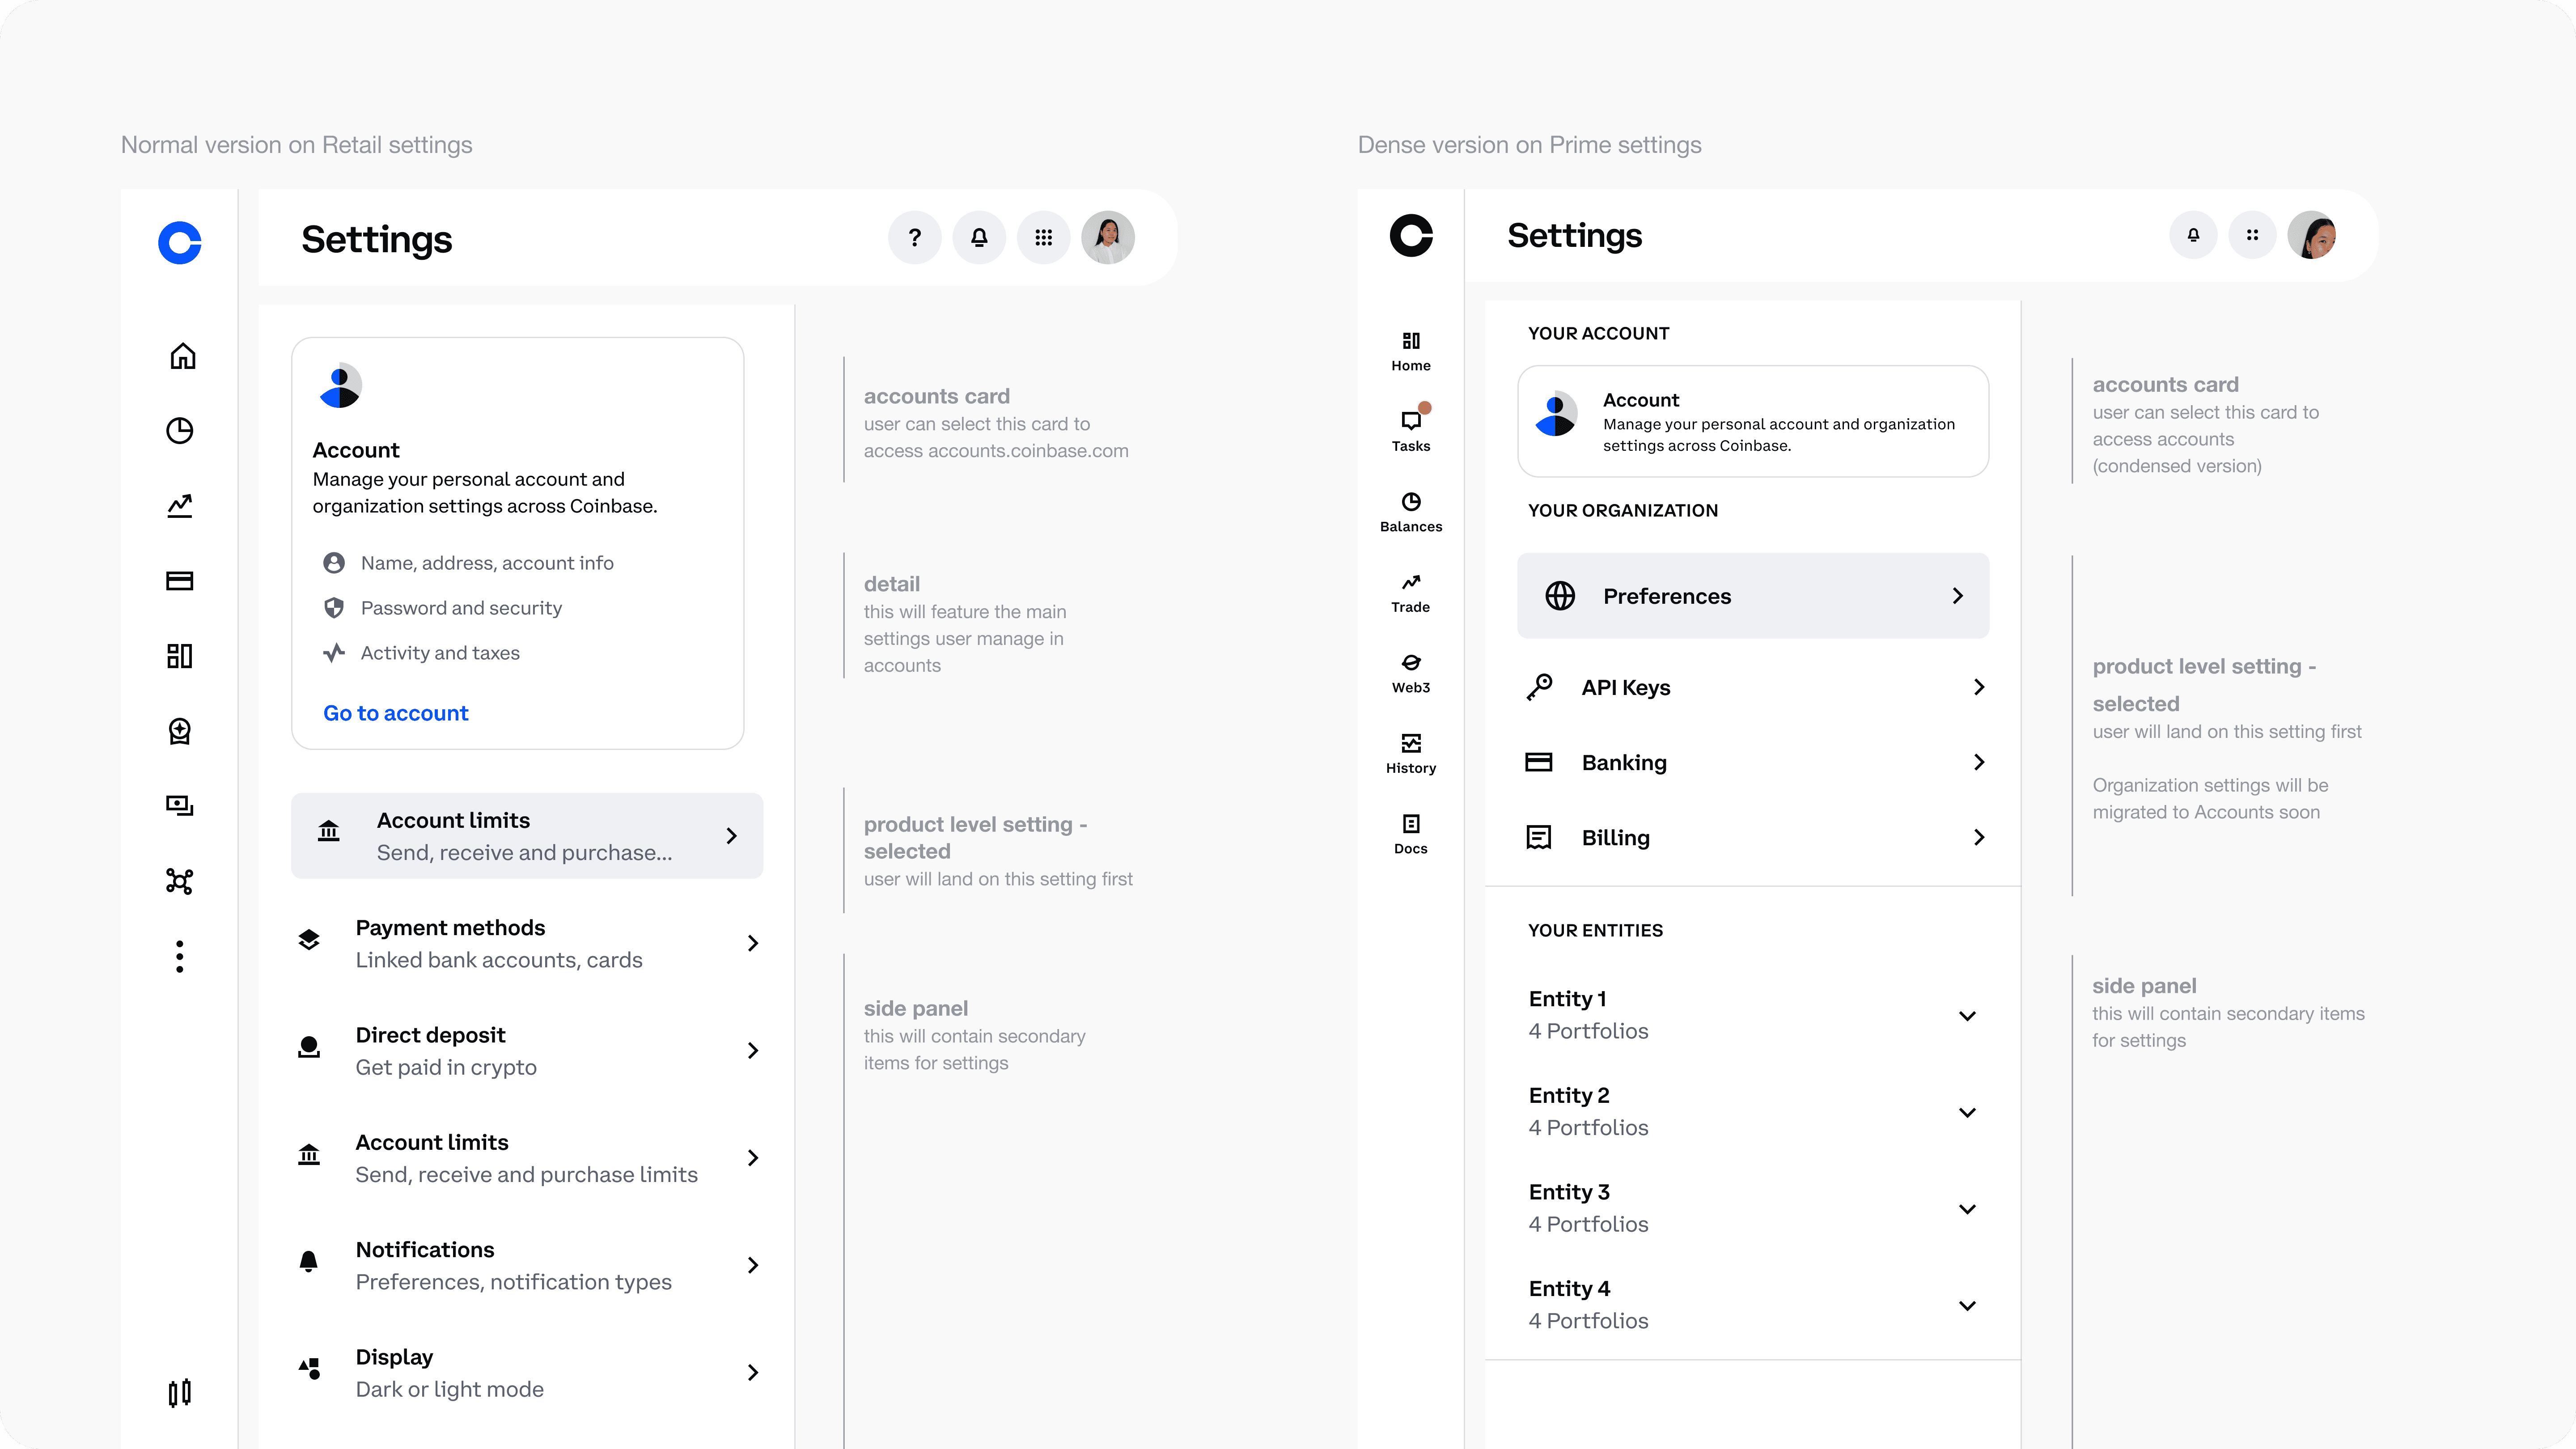The image size is (2576, 1449).
Task: Expand Entity 3 portfolios chevron
Action: (x=1966, y=1209)
